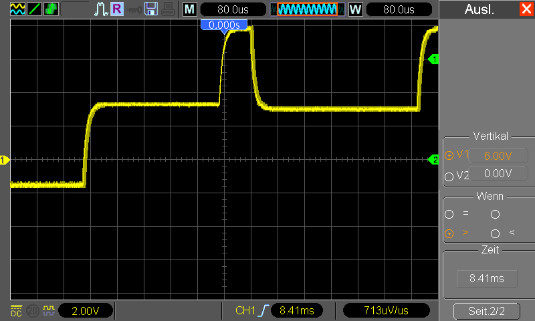Select the V1 vertical radio button
Image resolution: width=535 pixels, height=321 pixels.
click(x=449, y=156)
